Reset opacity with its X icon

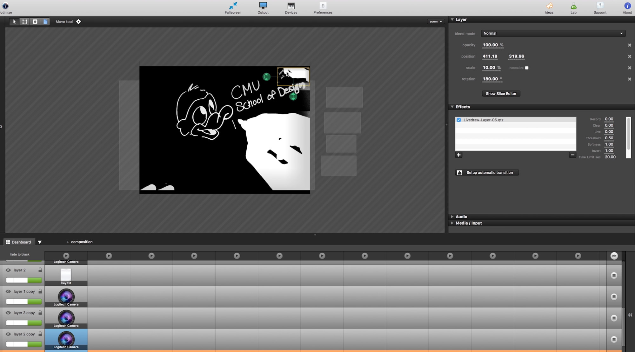(629, 45)
